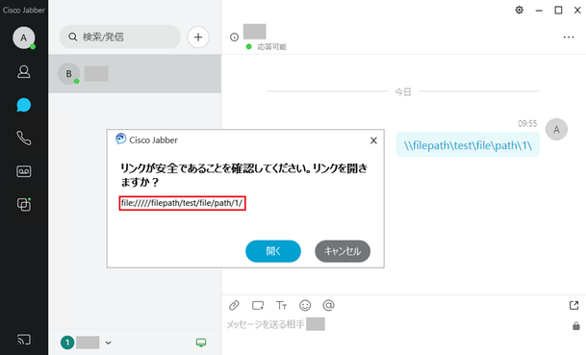
Task: Click the file:///// link text in the dialog
Action: point(182,203)
